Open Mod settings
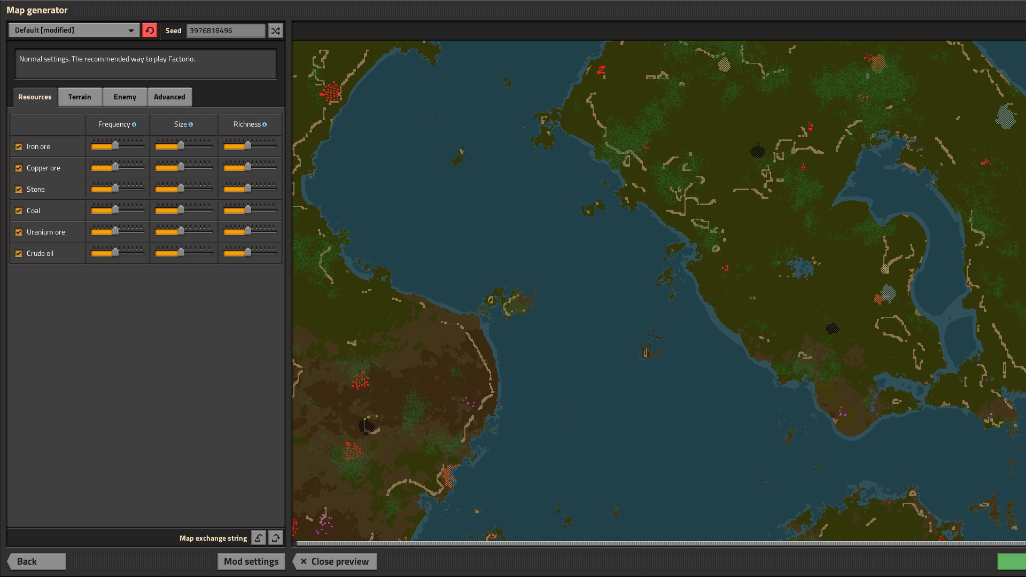 pos(251,562)
